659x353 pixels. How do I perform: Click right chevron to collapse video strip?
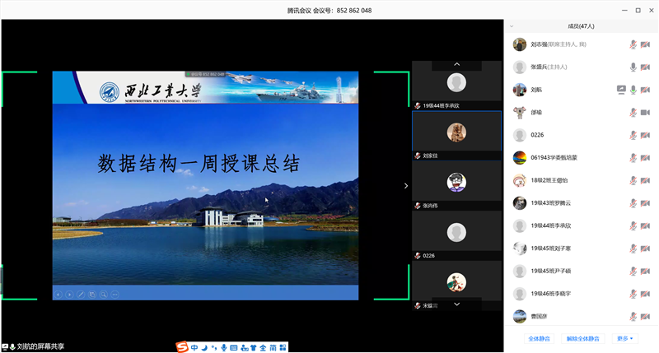point(406,185)
